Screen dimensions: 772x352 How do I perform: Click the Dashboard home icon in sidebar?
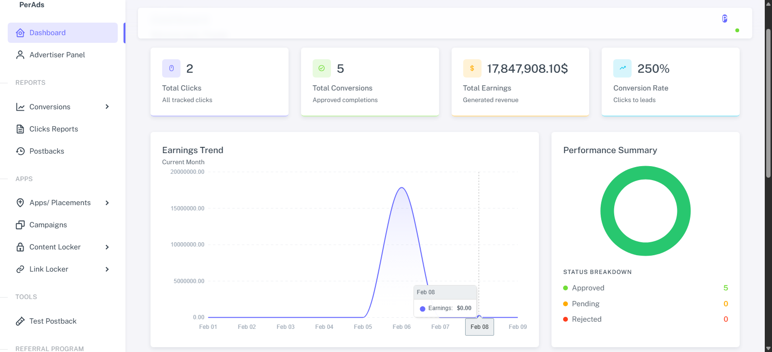pos(20,33)
